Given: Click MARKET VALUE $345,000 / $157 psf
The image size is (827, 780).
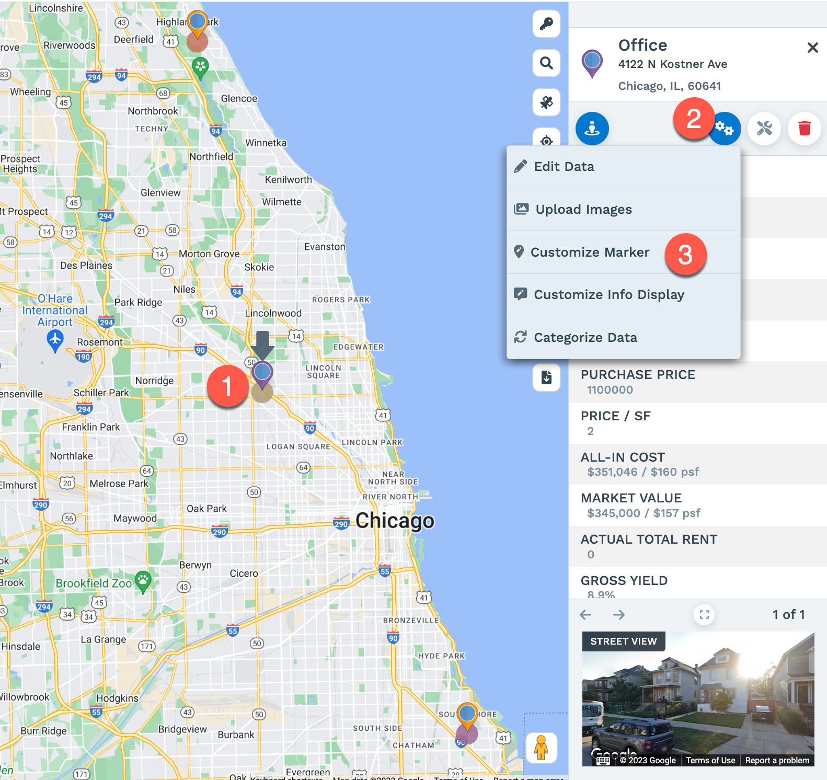Looking at the screenshot, I should (x=644, y=513).
